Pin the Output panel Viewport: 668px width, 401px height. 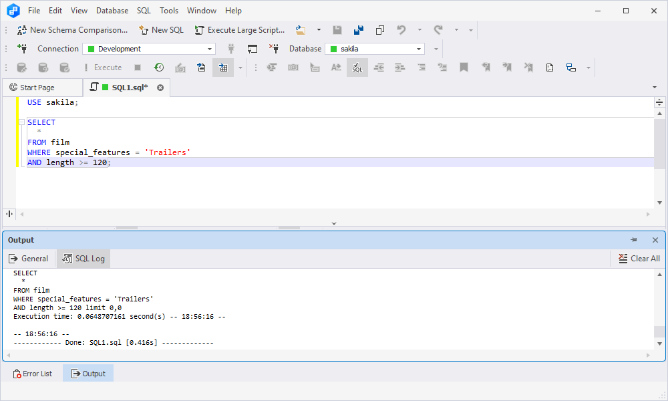(x=634, y=240)
